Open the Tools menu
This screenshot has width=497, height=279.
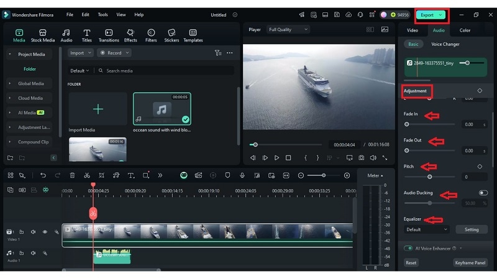(103, 14)
